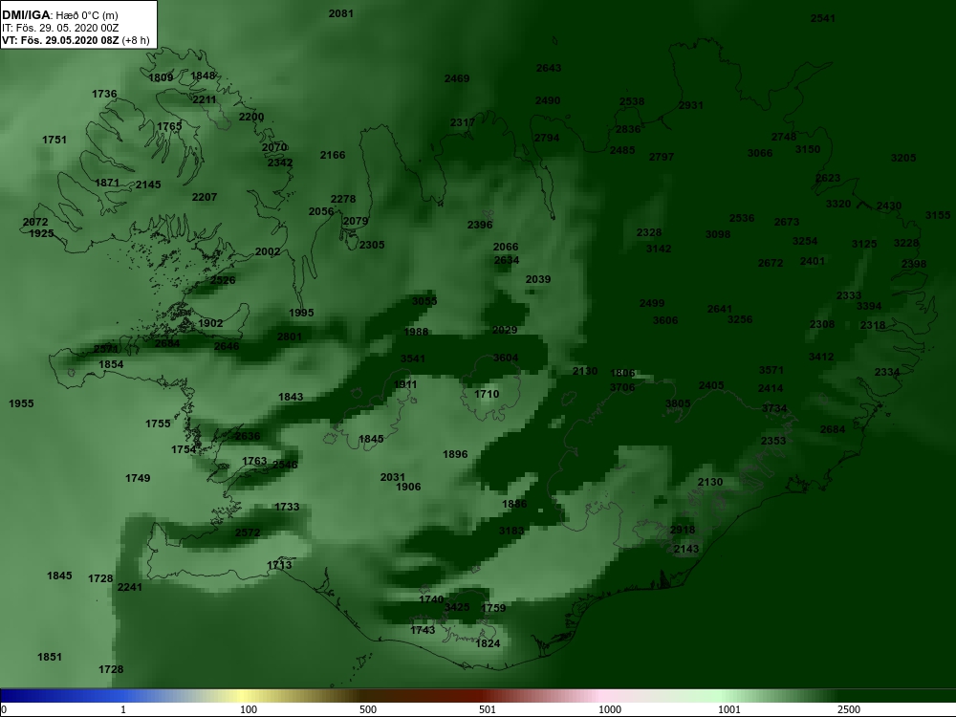The image size is (956, 717).
Task: Select the map value 2143
Action: click(686, 550)
